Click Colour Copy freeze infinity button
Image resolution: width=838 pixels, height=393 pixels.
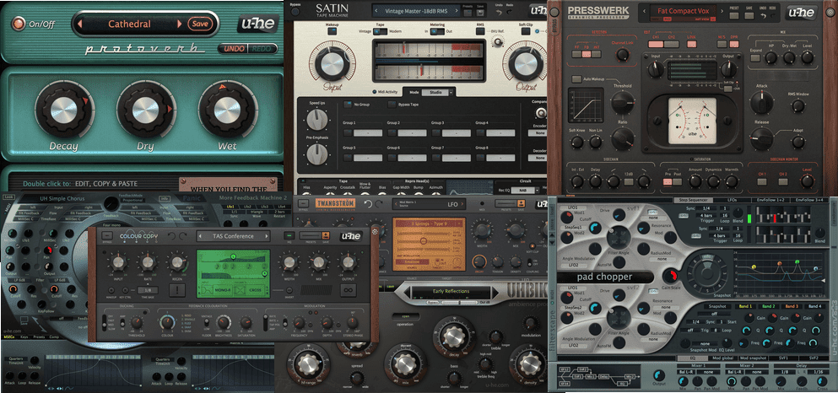[x=349, y=290]
